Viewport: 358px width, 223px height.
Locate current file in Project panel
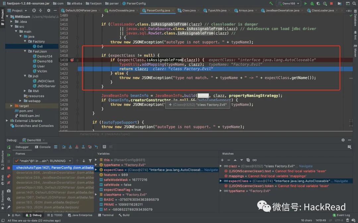pos(34,11)
